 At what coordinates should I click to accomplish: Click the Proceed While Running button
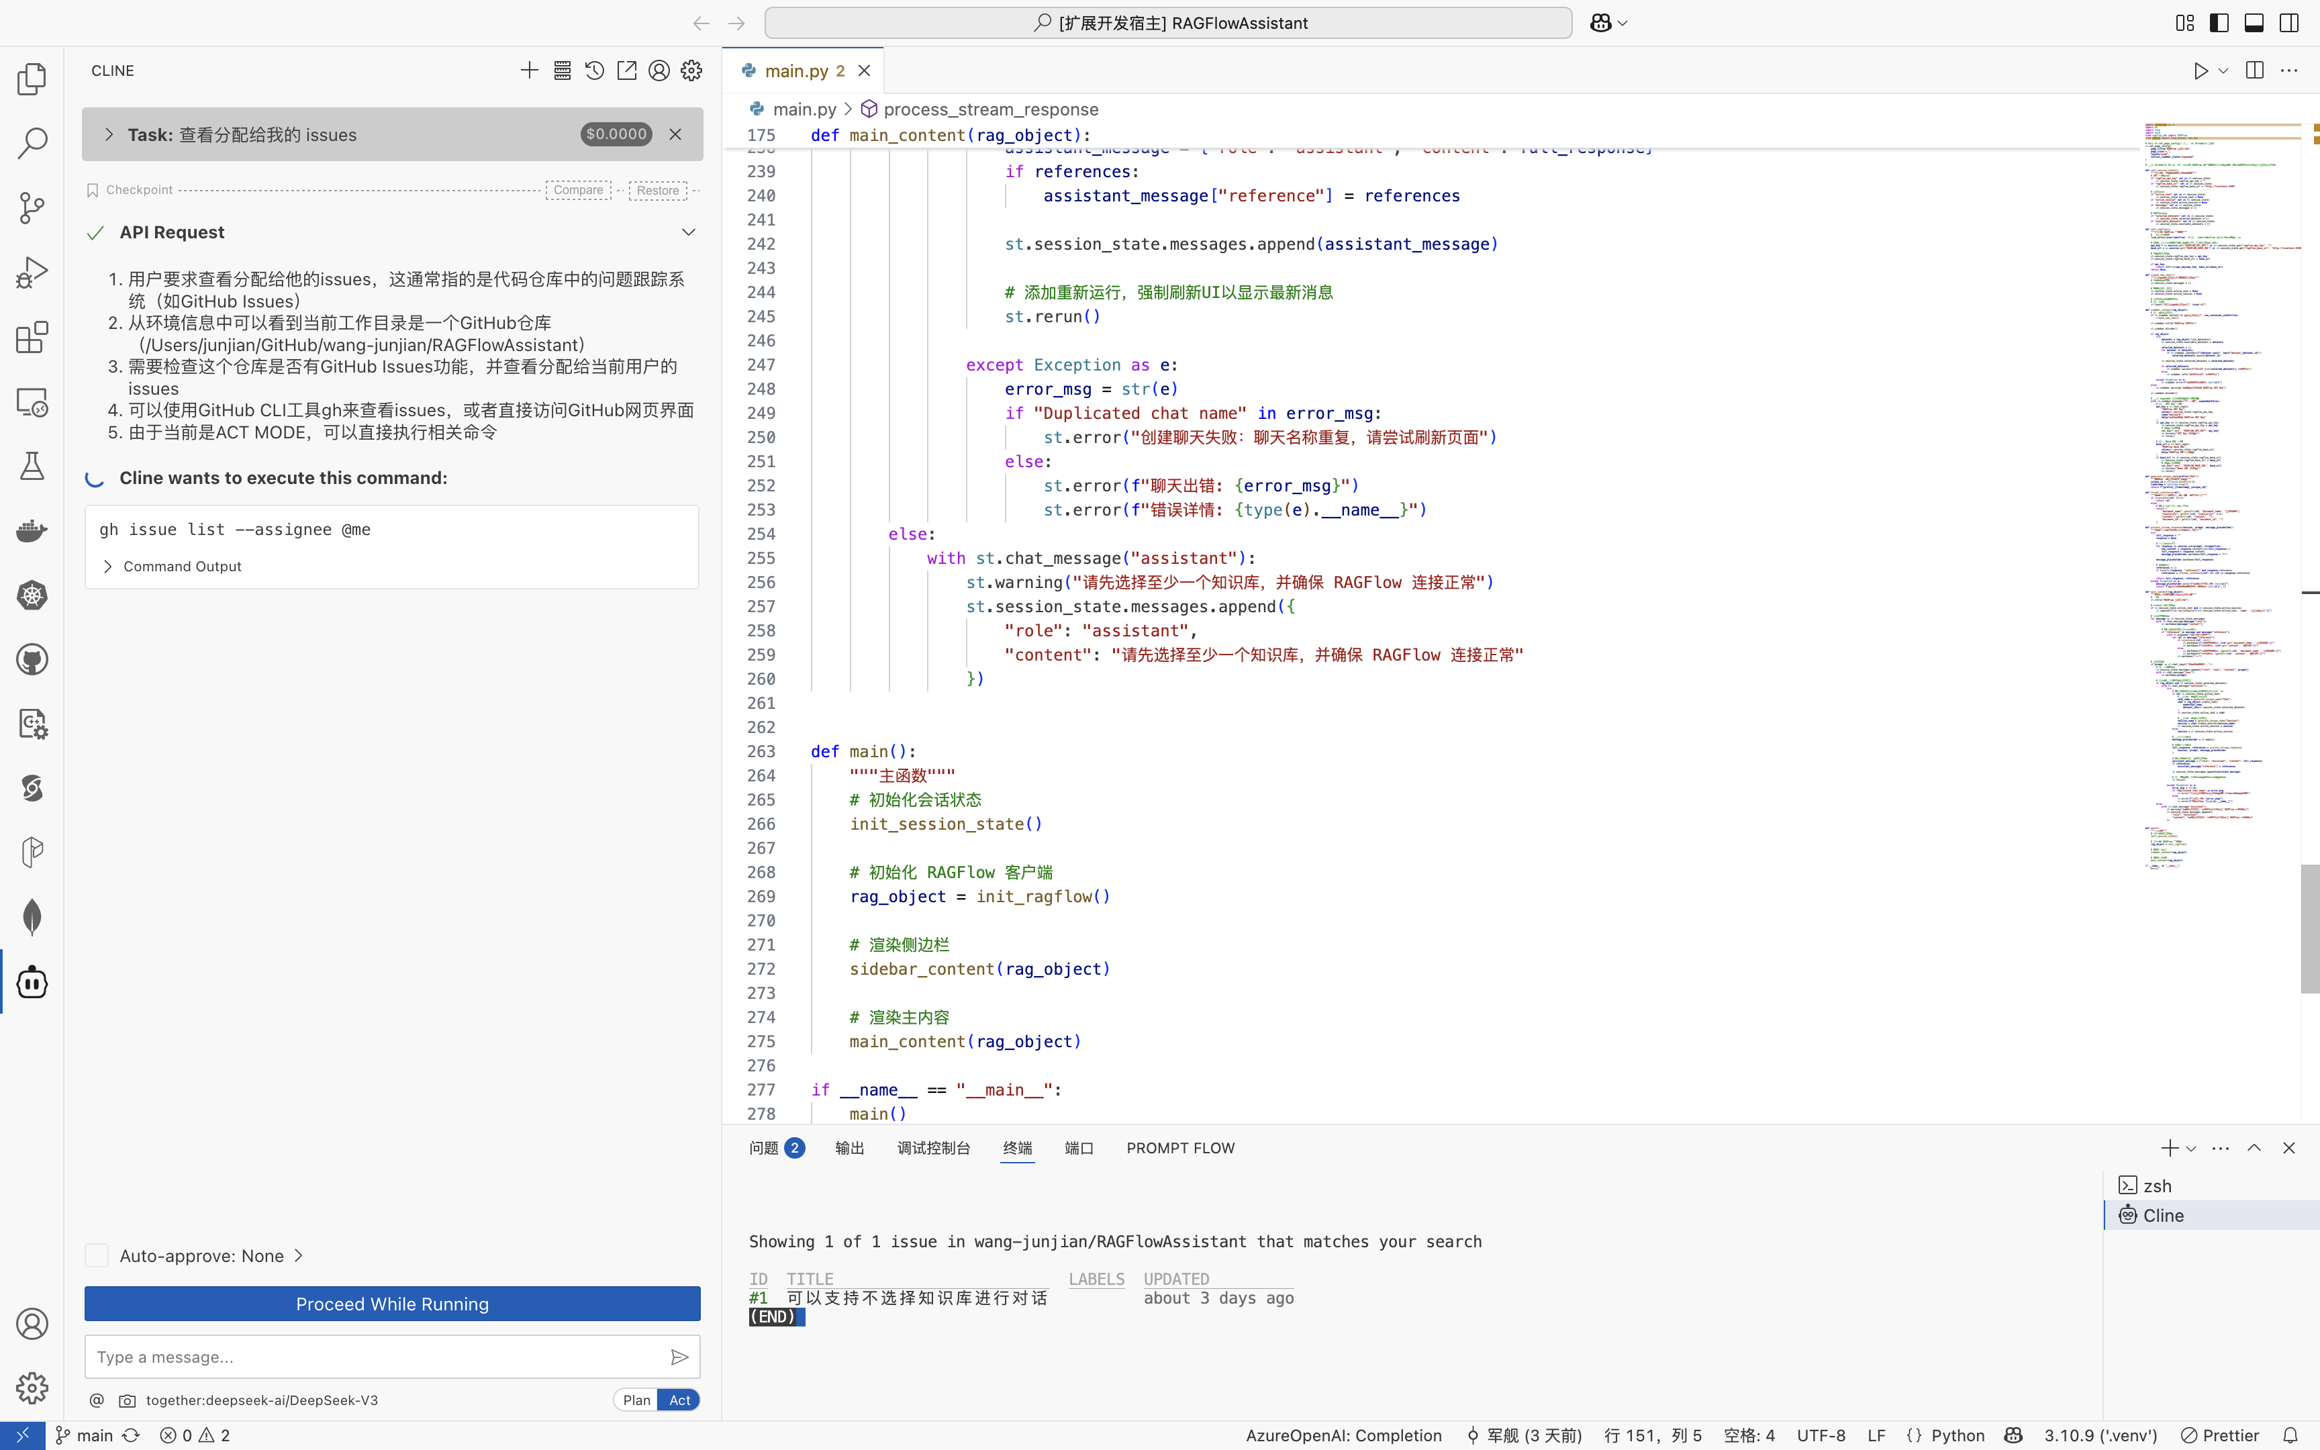[x=392, y=1304]
